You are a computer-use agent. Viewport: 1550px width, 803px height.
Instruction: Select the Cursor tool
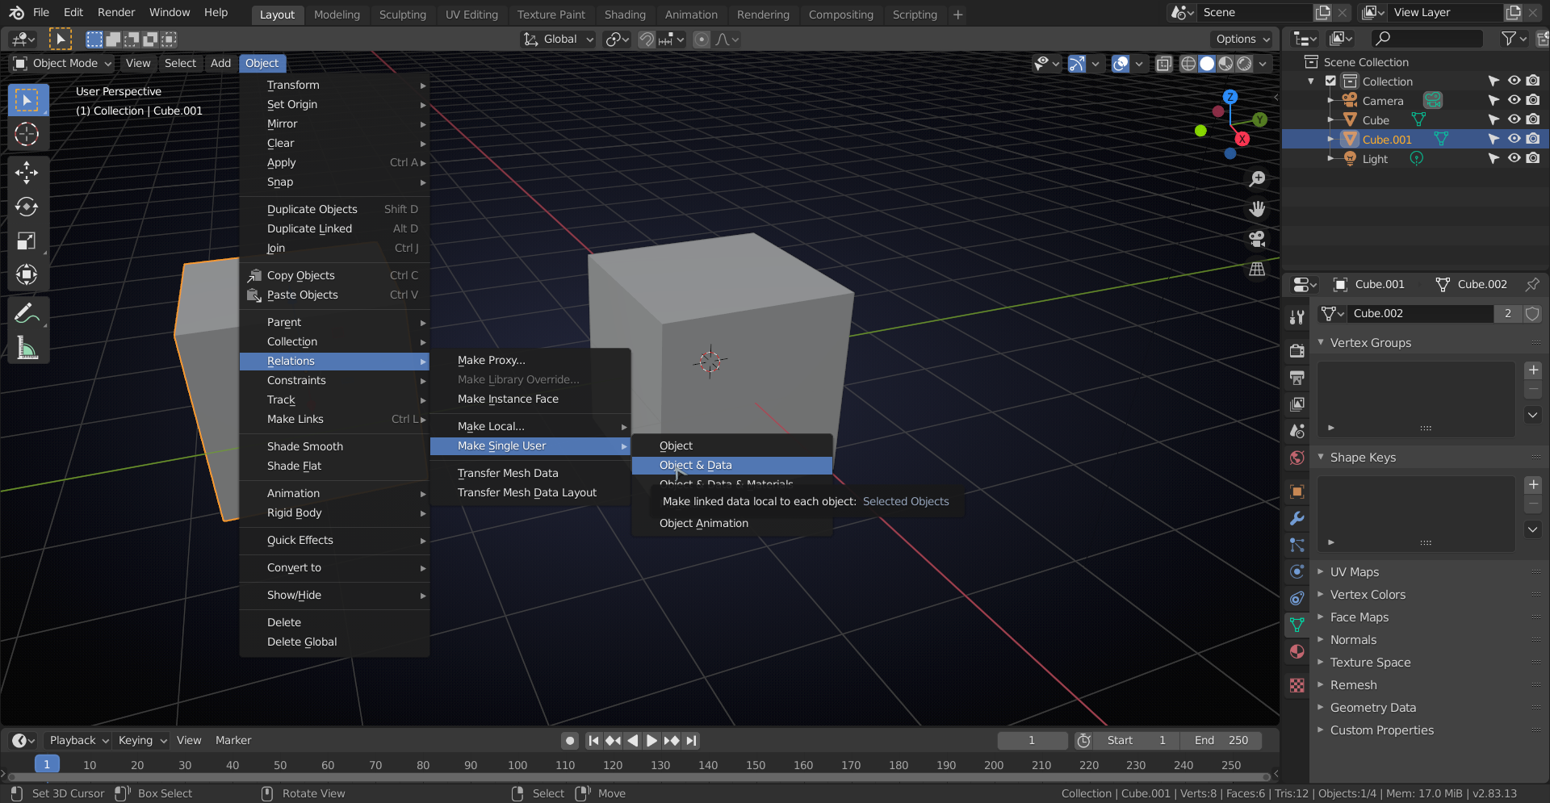tap(27, 135)
